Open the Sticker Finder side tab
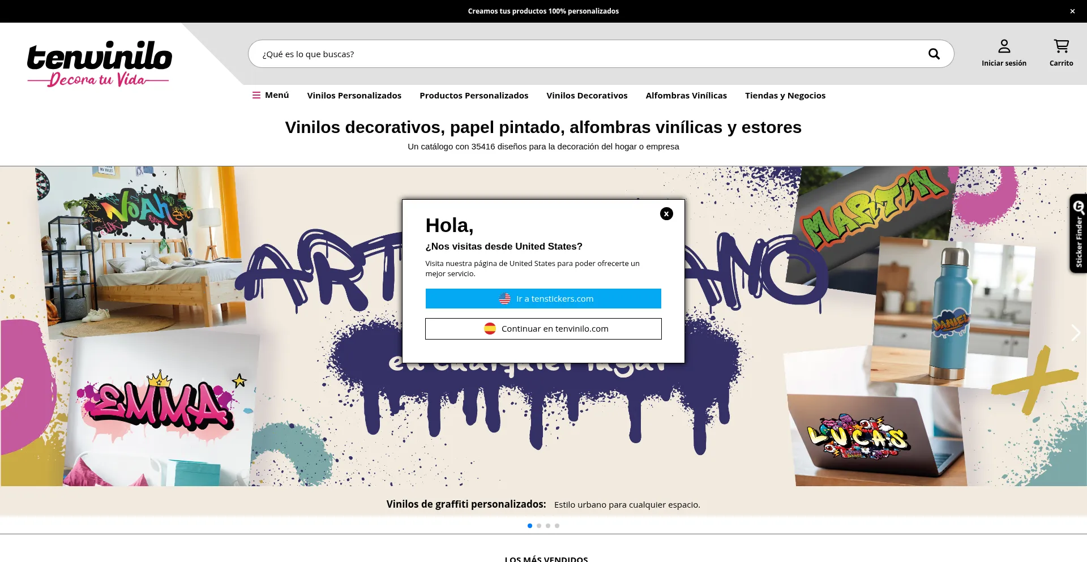Image resolution: width=1087 pixels, height=562 pixels. 1078,234
